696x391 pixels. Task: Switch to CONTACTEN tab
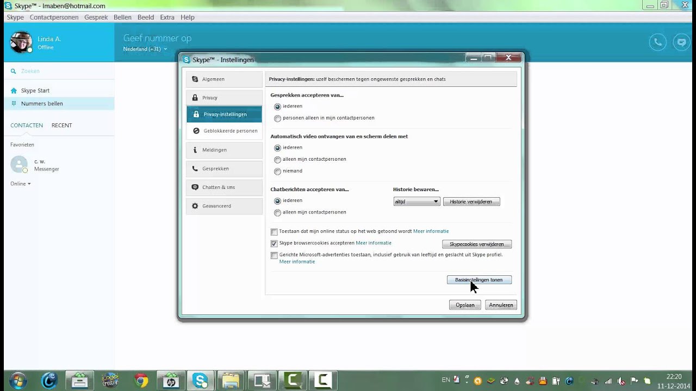tap(27, 125)
